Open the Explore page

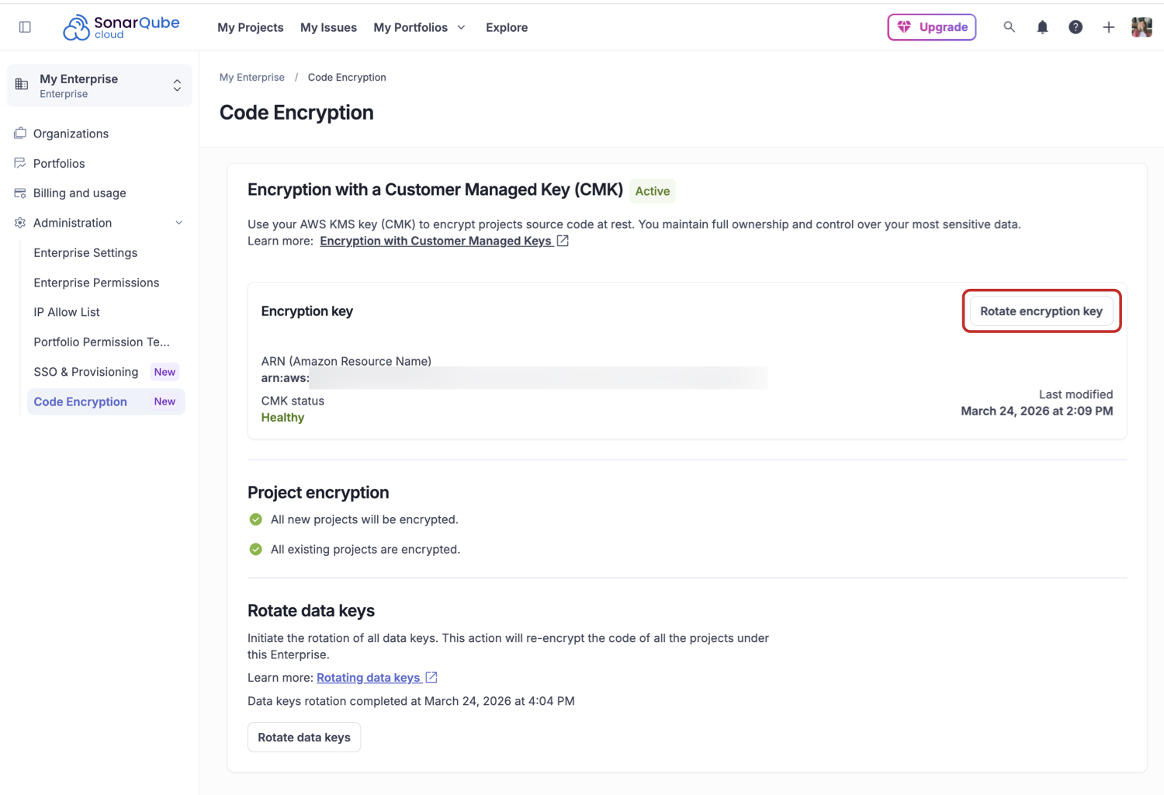[x=507, y=27]
